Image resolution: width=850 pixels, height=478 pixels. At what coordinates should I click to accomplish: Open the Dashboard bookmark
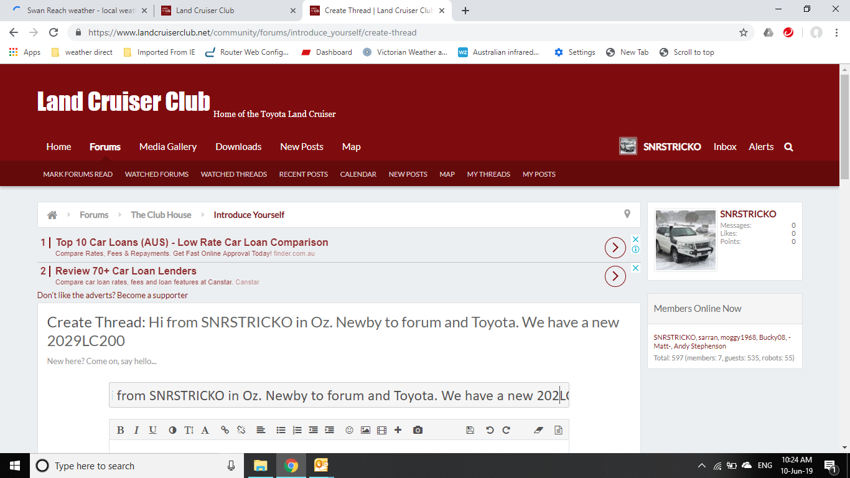pos(327,52)
